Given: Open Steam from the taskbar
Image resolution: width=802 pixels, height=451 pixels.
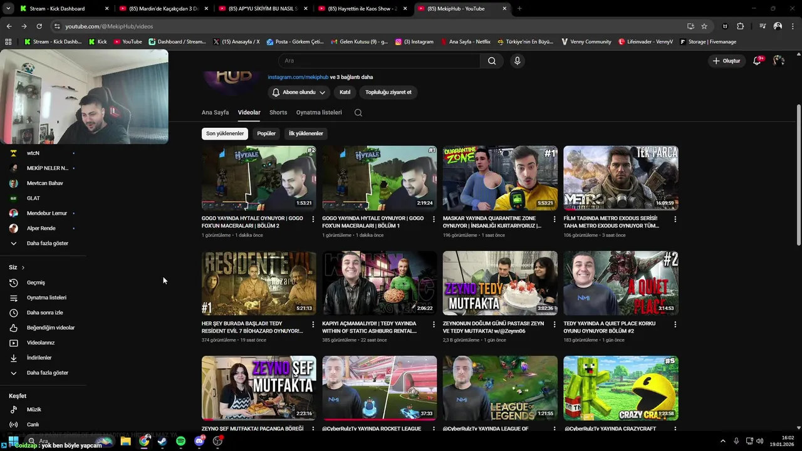Looking at the screenshot, I should (x=162, y=441).
